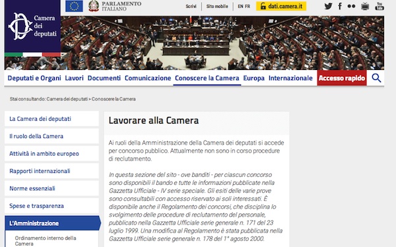Viewport: 396px width, 247px height.
Task: Click Conoscere la Camera breadcrumb entry
Action: [x=114, y=99]
